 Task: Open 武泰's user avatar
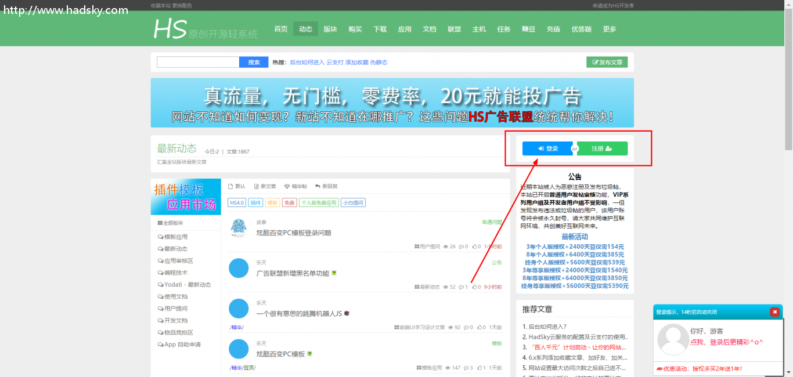239,228
